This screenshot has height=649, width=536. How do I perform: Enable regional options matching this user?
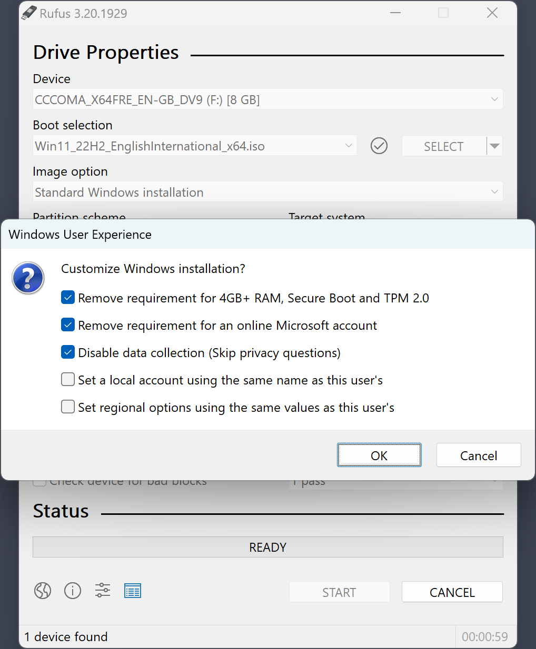(x=67, y=407)
